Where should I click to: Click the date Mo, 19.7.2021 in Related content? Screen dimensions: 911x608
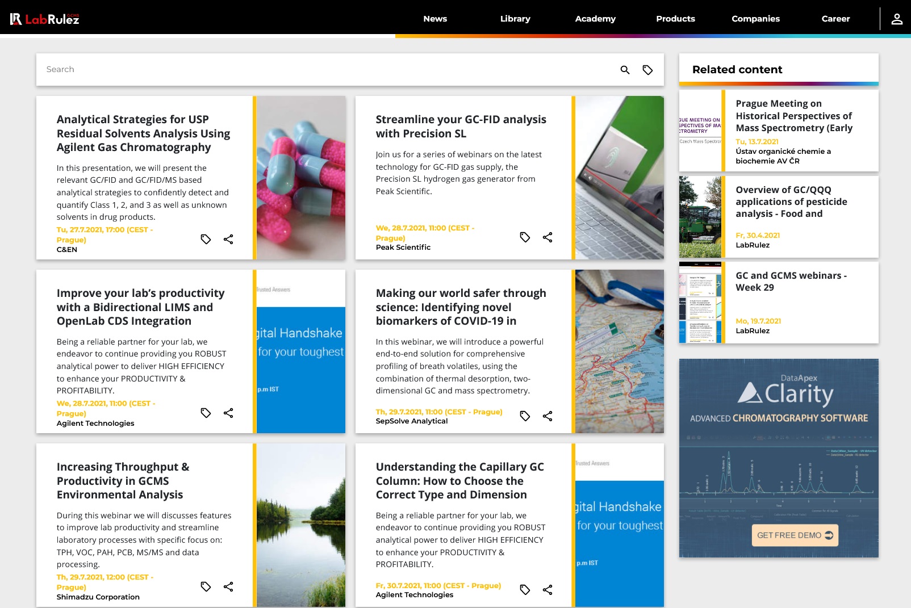click(758, 321)
